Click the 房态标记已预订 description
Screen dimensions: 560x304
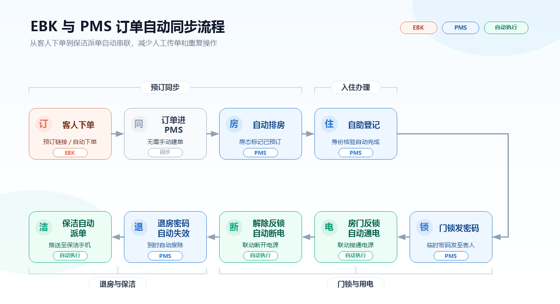click(x=260, y=142)
